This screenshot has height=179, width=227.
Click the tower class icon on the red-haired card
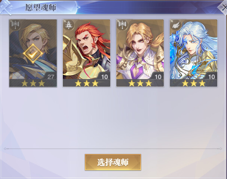[x=68, y=25]
